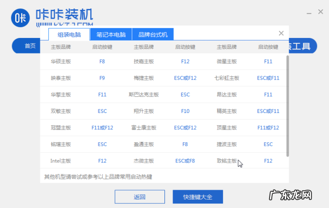329x208 pixels.
Task: Select the 顶星主板 cell
Action: [x=227, y=128]
